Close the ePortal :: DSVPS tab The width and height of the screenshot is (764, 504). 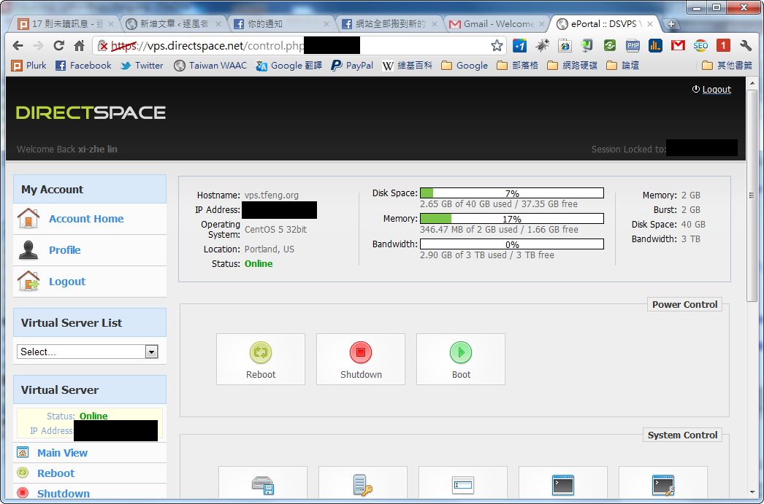coord(649,24)
